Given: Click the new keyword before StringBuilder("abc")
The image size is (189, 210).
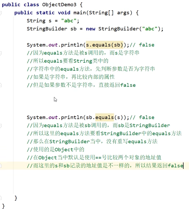Looking at the screenshot, I should coord(91,29).
